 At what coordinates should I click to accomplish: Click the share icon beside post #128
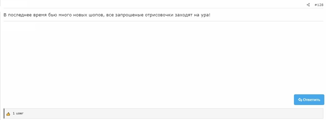(x=308, y=5)
